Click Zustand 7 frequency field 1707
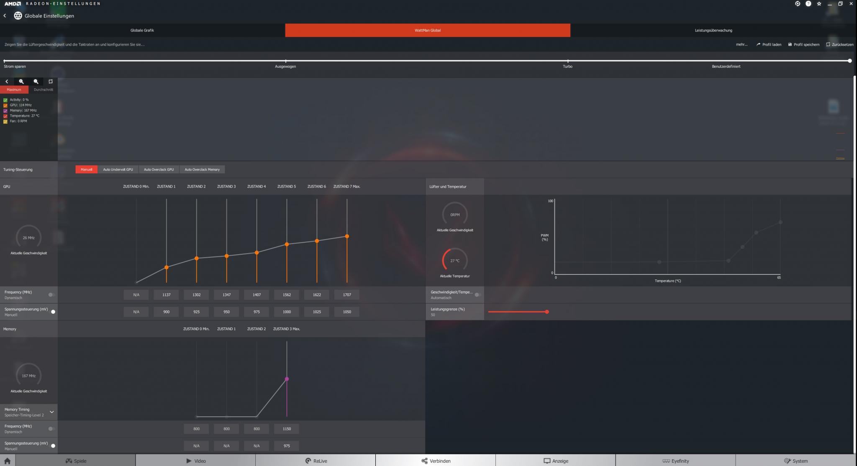The width and height of the screenshot is (857, 466). pos(347,295)
